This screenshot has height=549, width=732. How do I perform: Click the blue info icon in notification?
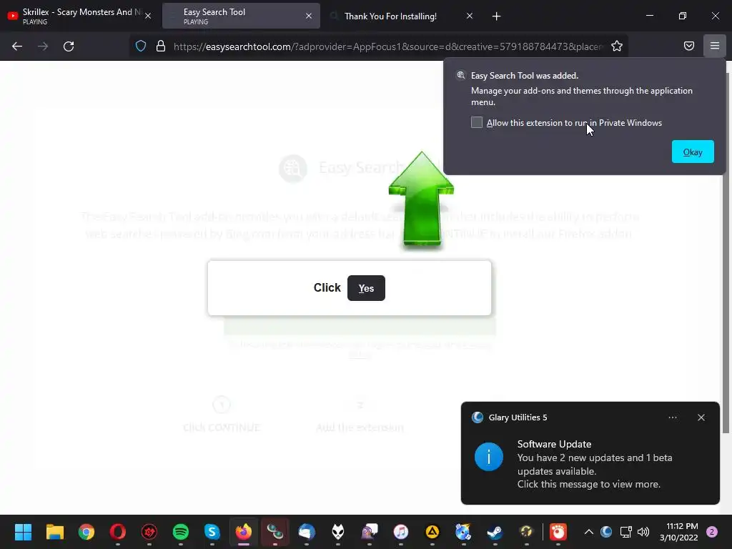point(489,457)
